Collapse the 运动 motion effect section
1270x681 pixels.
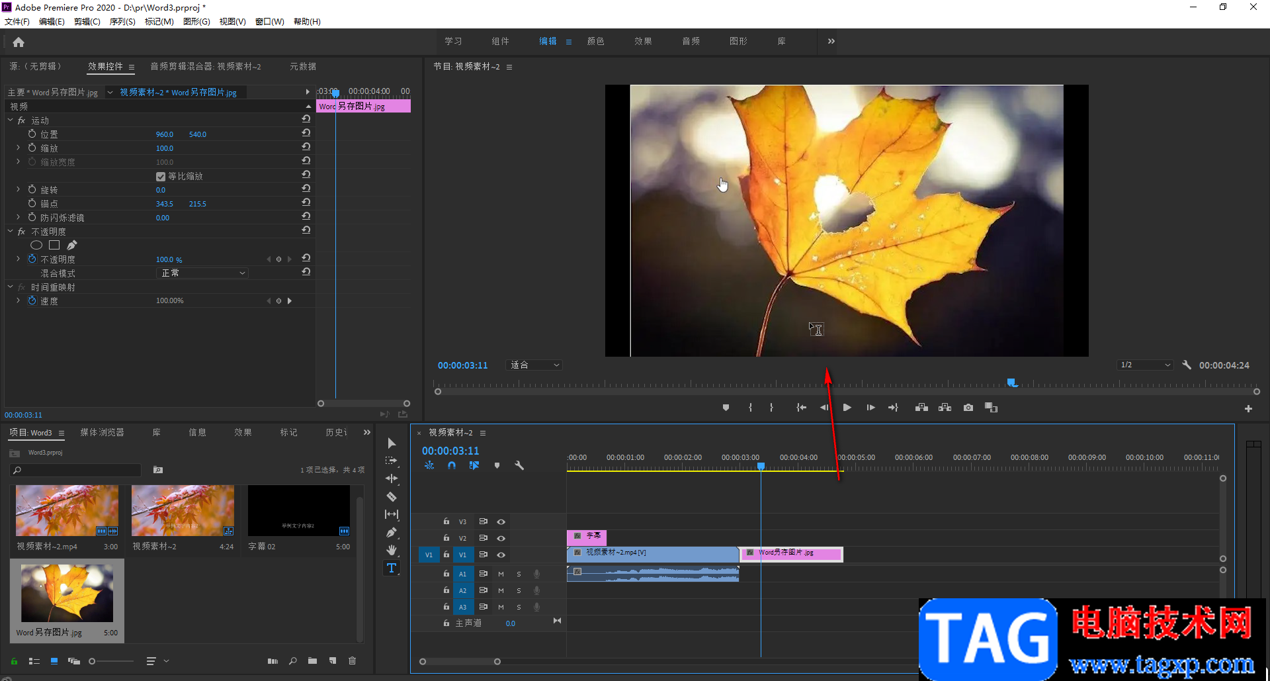pos(11,120)
